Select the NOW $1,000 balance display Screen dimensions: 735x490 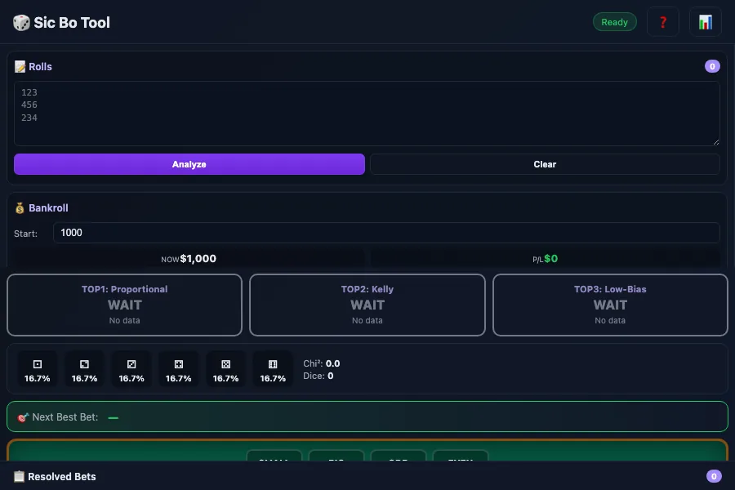[189, 259]
